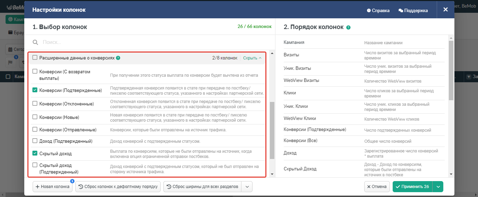
Task: Uncheck Скрытый доход
Action: click(x=35, y=153)
